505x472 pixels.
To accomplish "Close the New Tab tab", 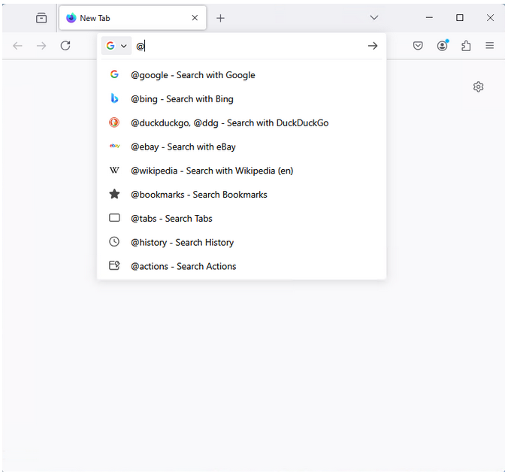I will [x=195, y=18].
